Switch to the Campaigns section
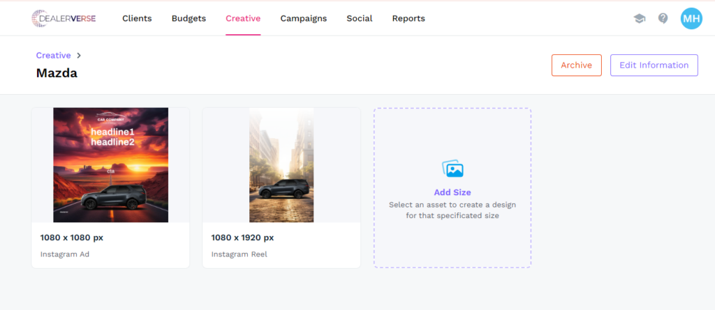This screenshot has height=310, width=715. pyautogui.click(x=303, y=19)
